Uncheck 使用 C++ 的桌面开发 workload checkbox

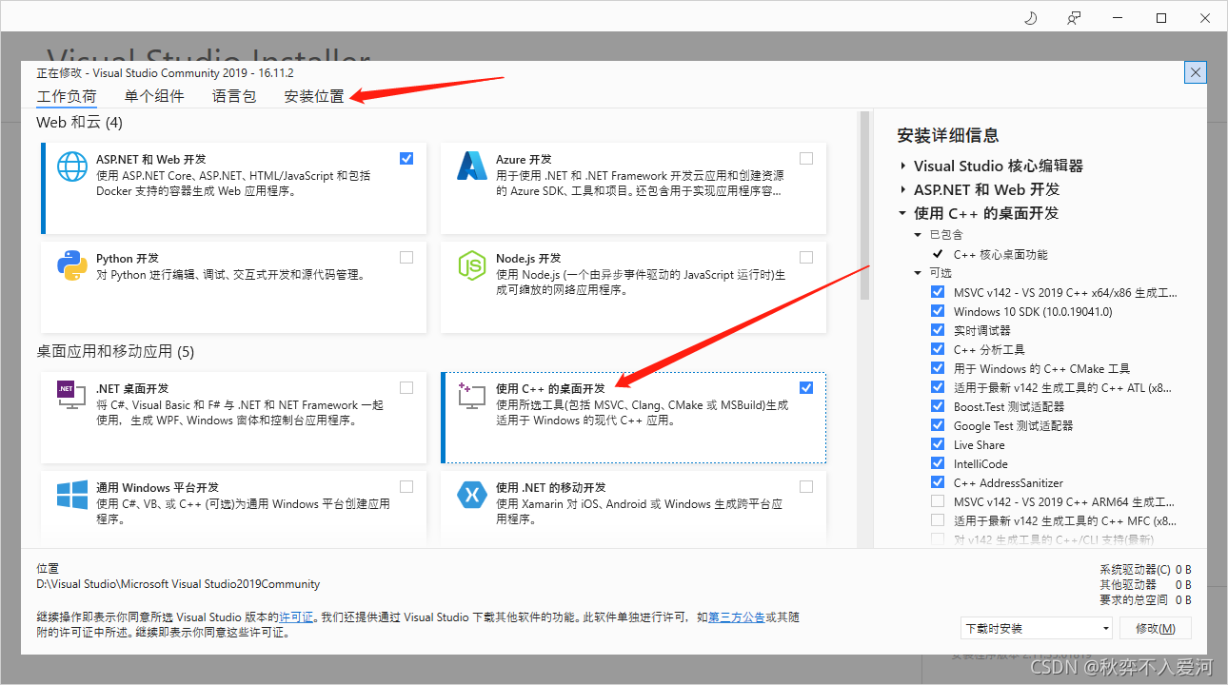[806, 387]
